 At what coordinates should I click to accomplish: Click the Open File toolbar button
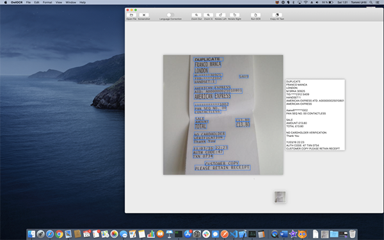click(131, 15)
